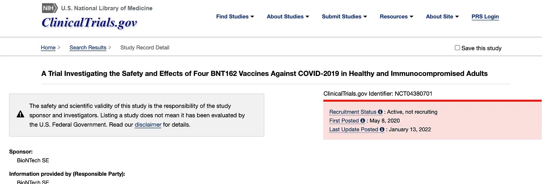
Task: Click the NIH logo badge
Action: point(50,8)
